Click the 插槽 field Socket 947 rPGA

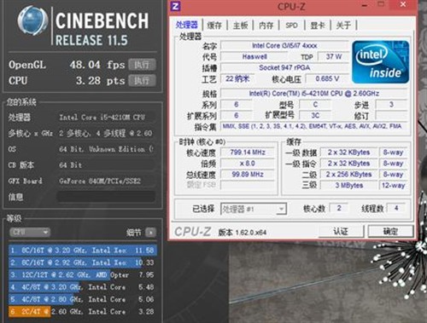(x=284, y=67)
